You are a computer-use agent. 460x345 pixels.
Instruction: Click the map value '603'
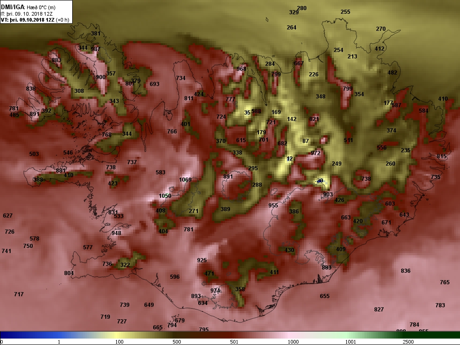390,204
